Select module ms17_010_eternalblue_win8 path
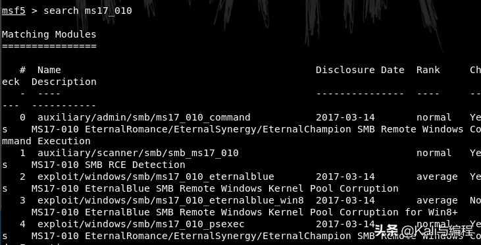 [x=170, y=200]
